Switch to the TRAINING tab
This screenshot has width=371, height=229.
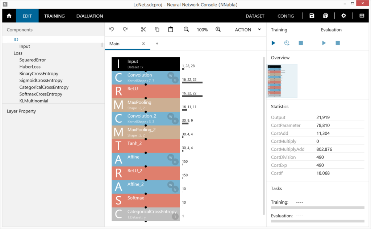[x=54, y=16]
